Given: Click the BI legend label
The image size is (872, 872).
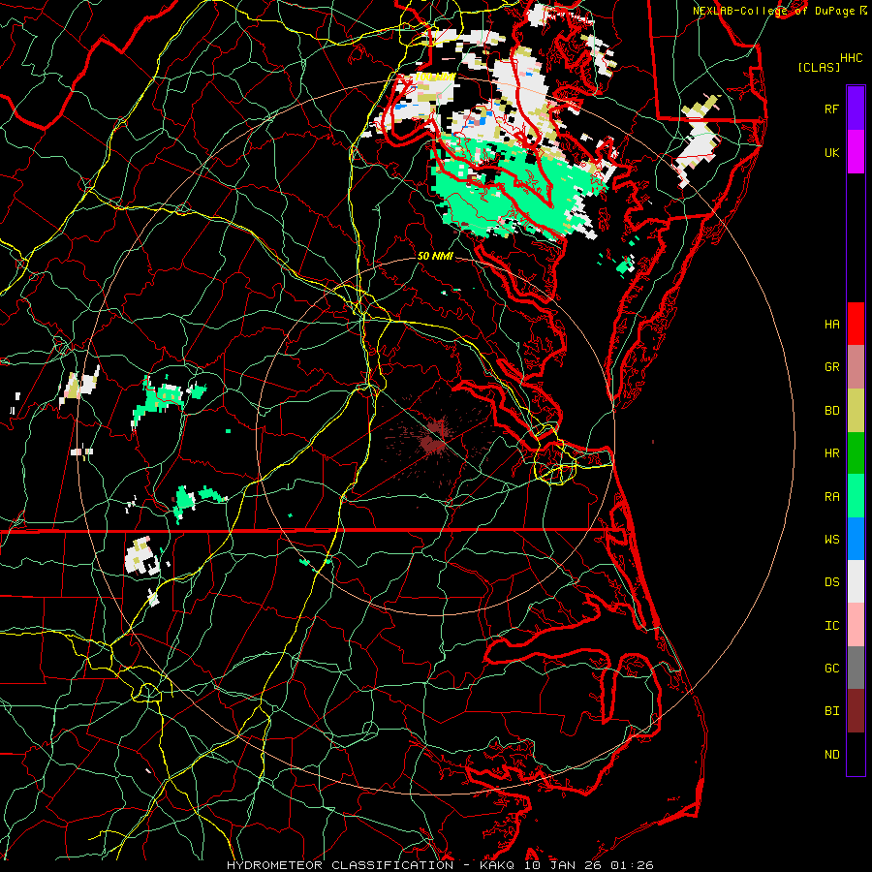Looking at the screenshot, I should (x=831, y=711).
